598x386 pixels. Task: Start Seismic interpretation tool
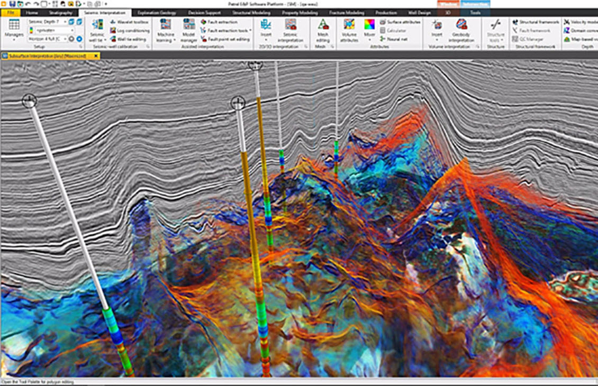tap(290, 31)
